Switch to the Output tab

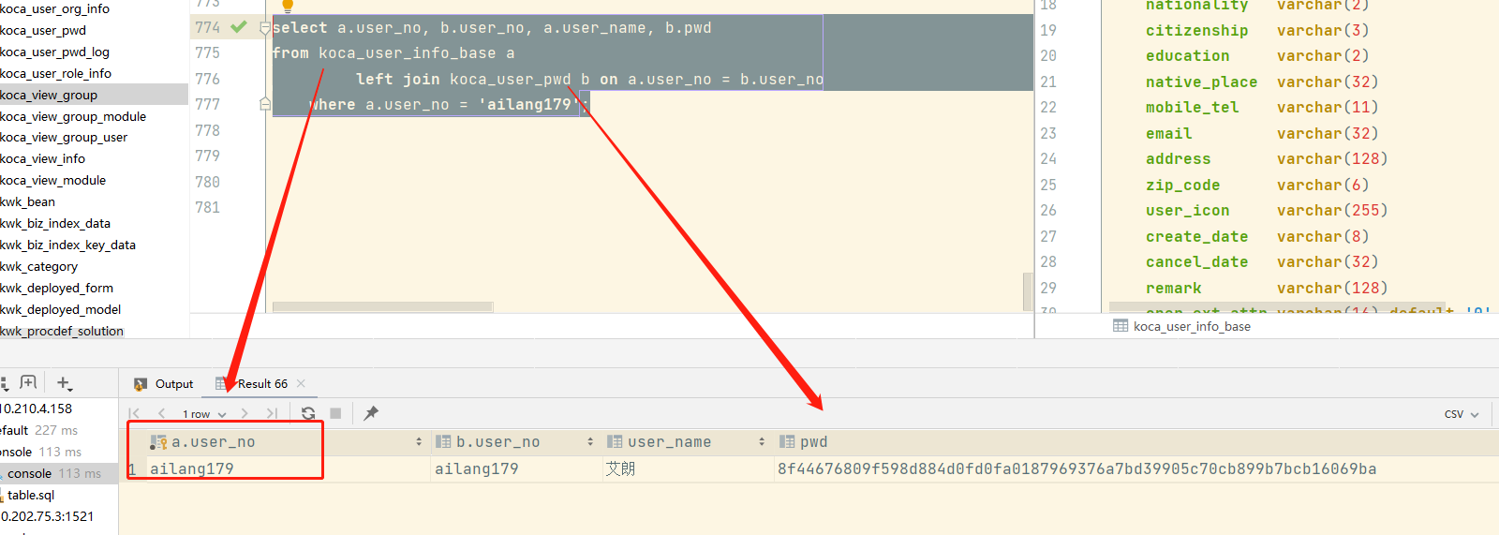click(165, 384)
